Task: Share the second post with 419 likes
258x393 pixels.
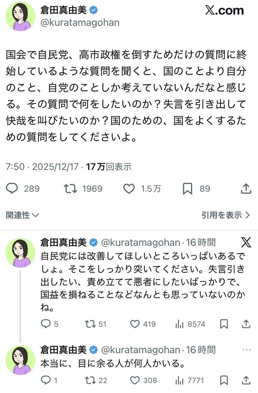Action: click(x=246, y=324)
